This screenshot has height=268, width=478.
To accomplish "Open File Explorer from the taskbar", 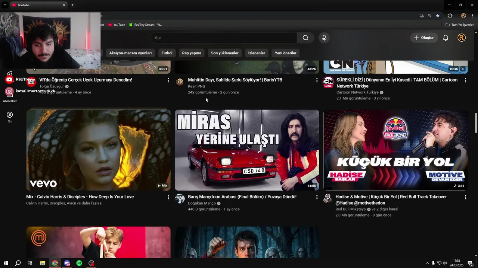I will pos(43,263).
